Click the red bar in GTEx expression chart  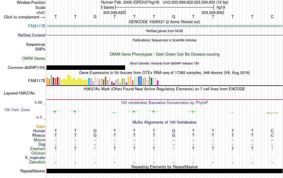[57, 81]
